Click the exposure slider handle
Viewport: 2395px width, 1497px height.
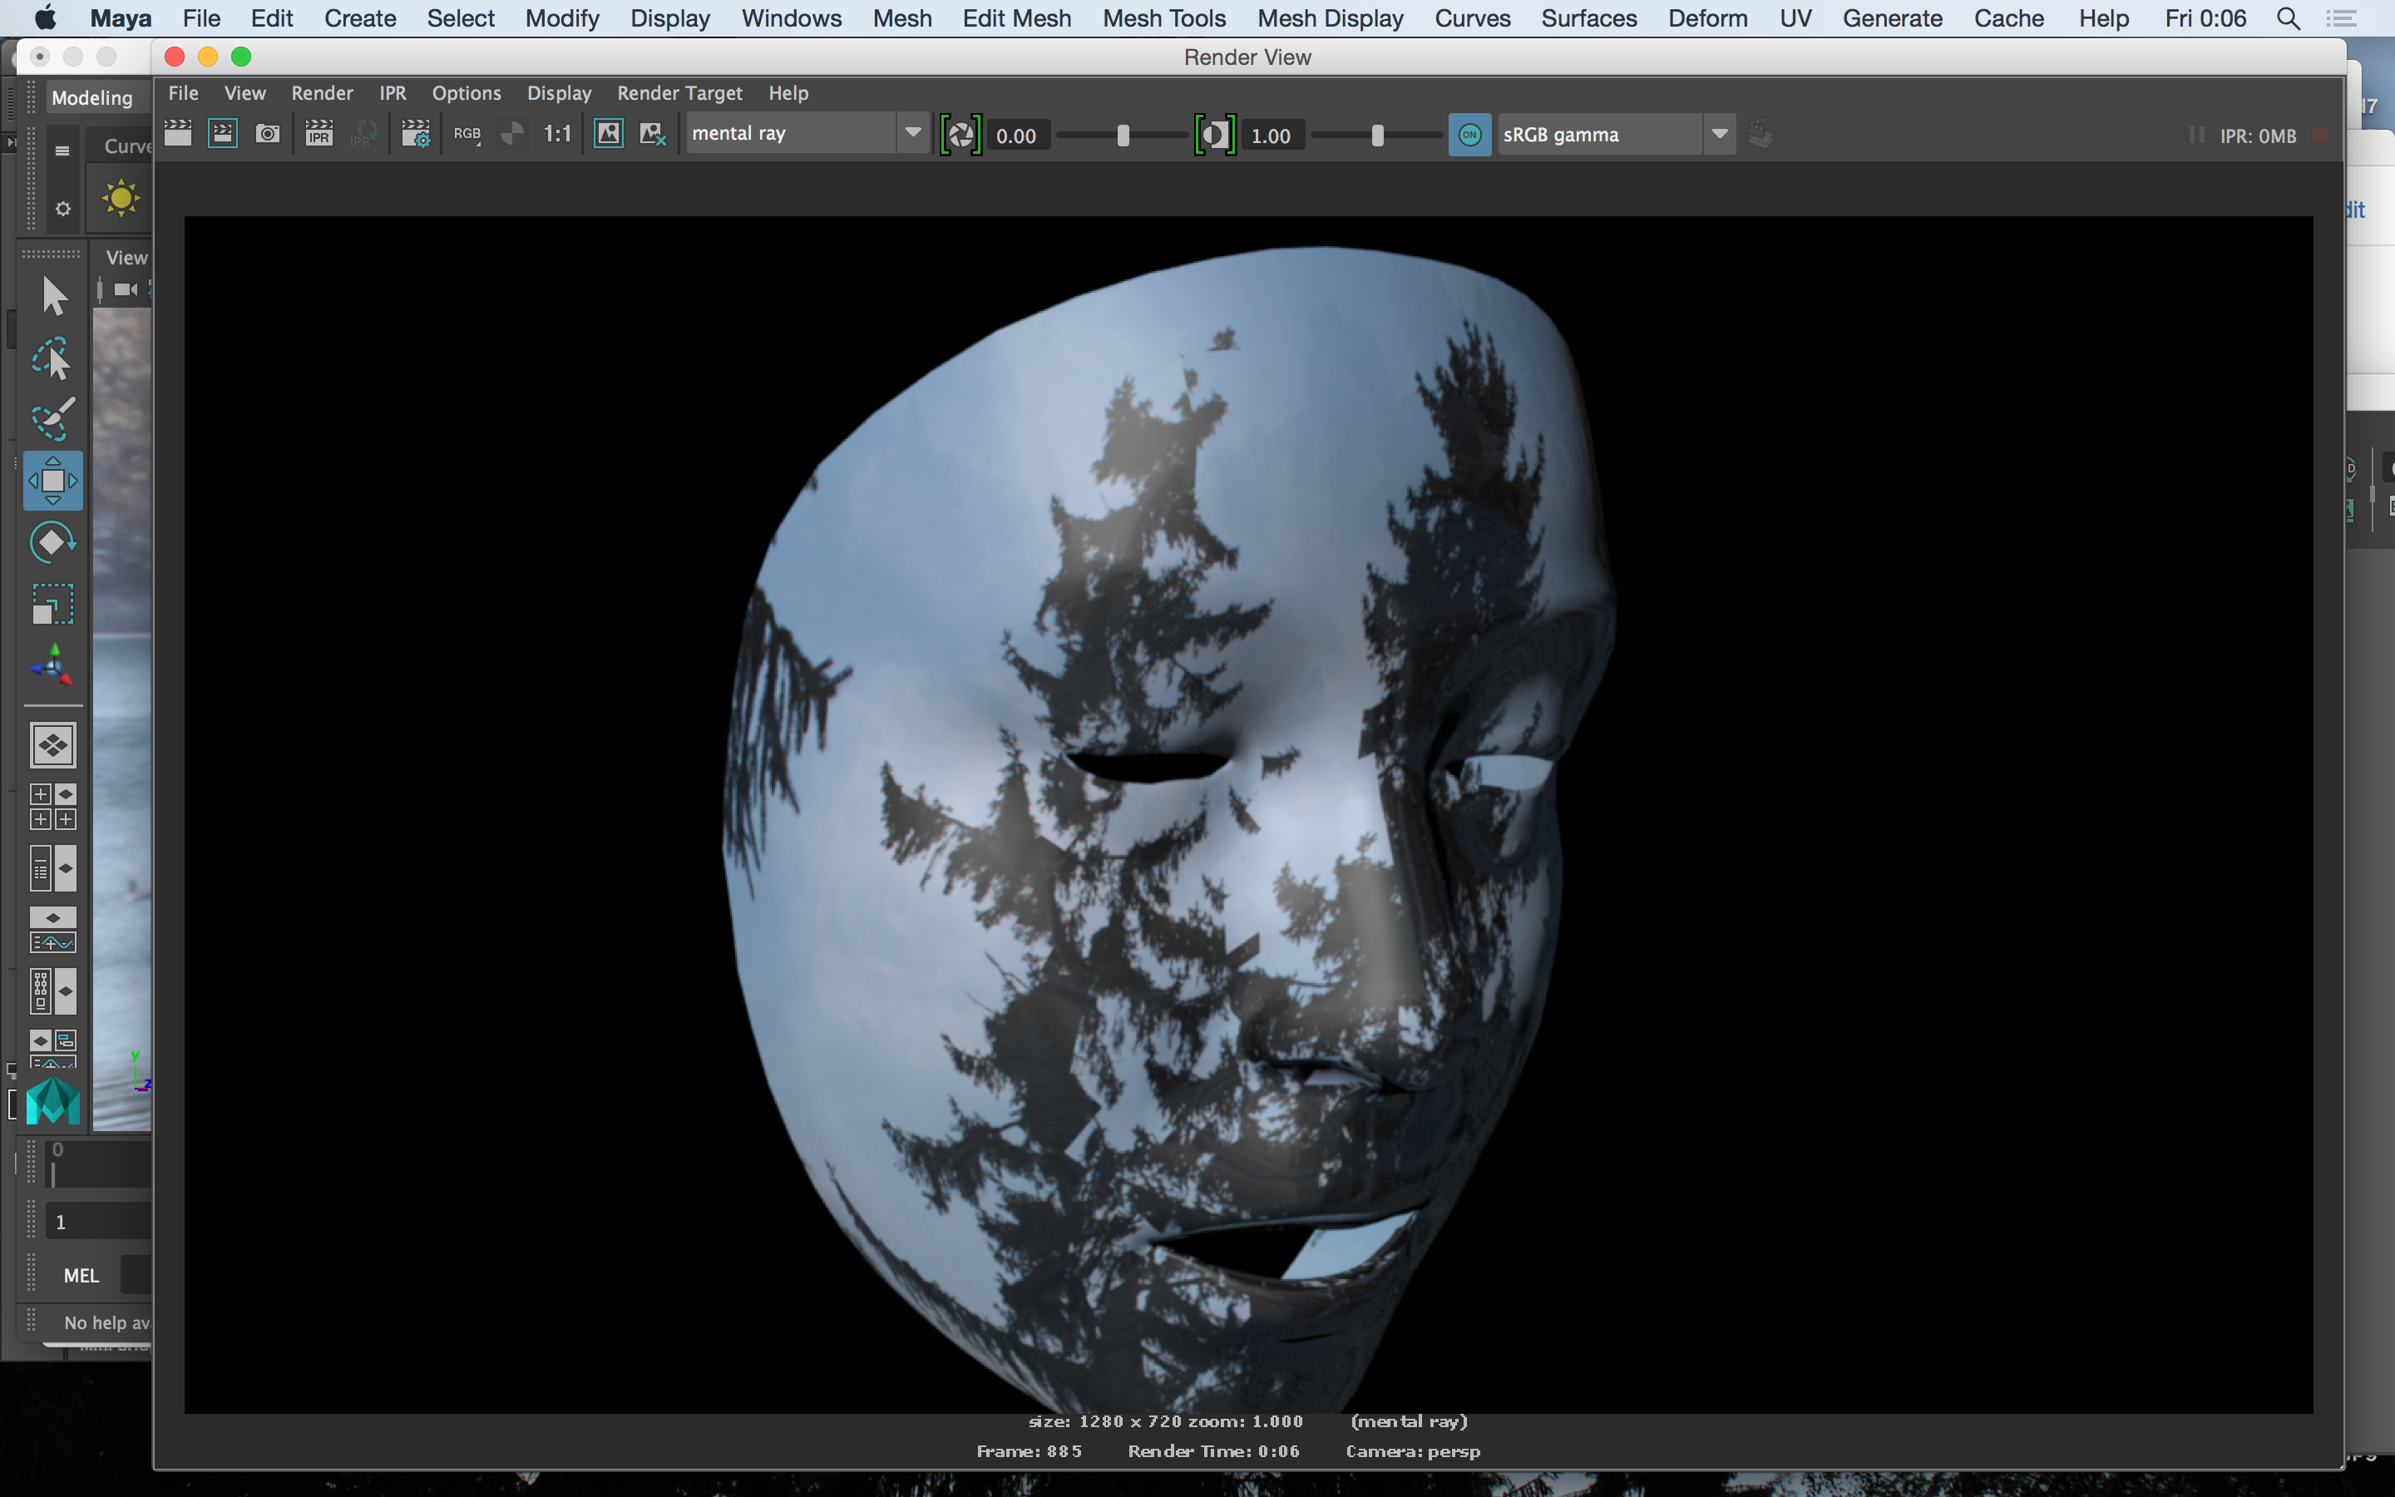tap(1123, 136)
